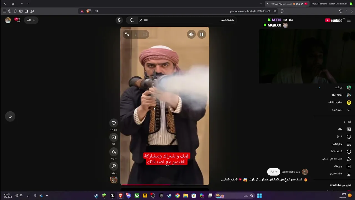Open the tab search dropdown chevron

click(x=28, y=4)
